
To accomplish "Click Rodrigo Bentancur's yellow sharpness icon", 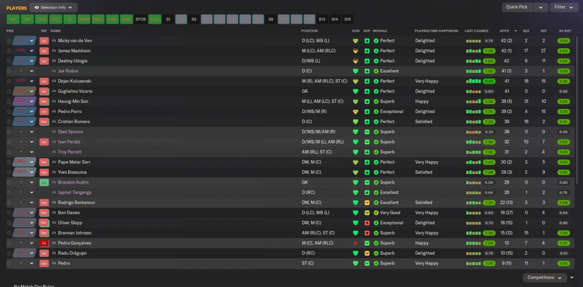I will (367, 203).
